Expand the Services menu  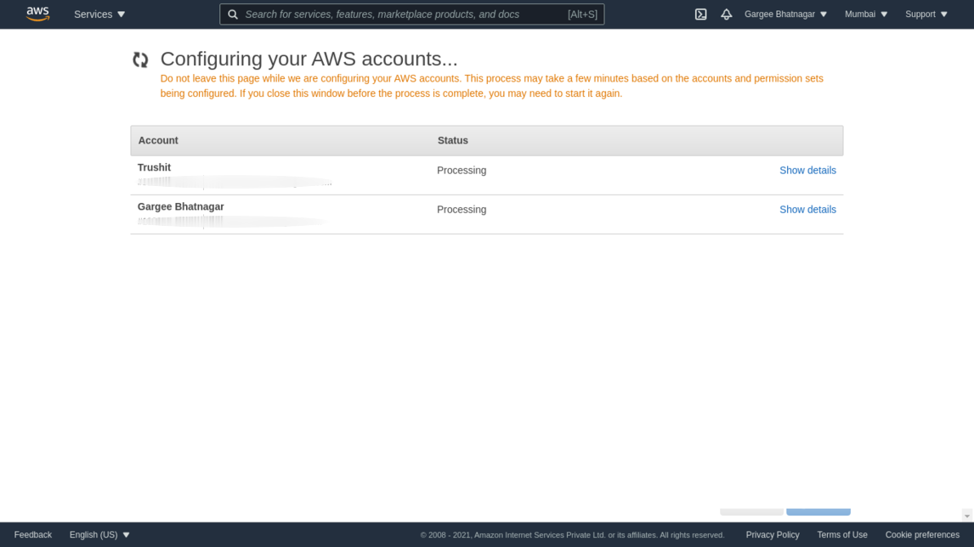pos(99,14)
